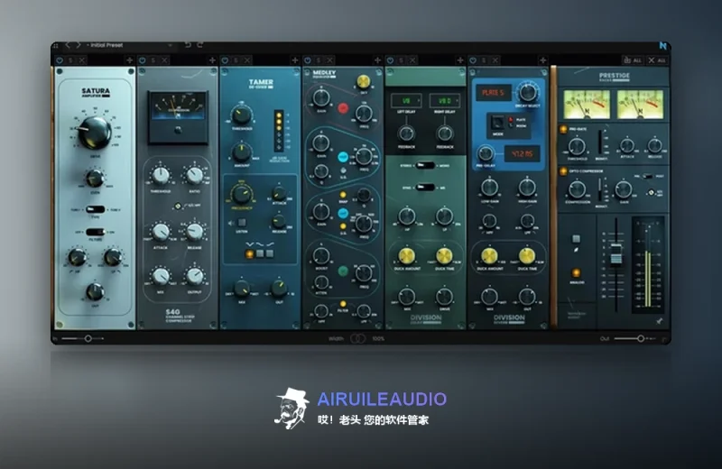Undo the last change
Image resolution: width=722 pixels, height=469 pixels.
[x=188, y=44]
